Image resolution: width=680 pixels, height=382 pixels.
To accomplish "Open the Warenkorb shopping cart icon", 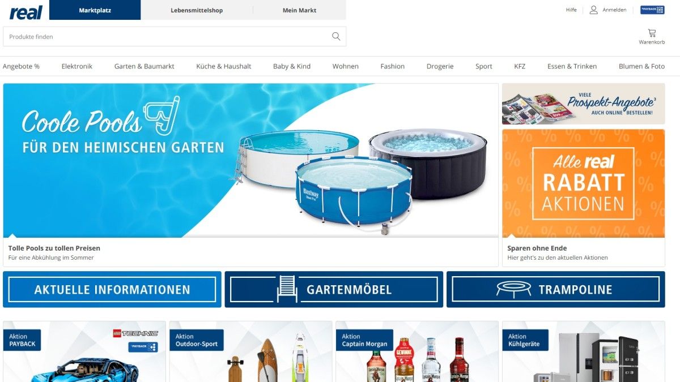I will coord(652,33).
